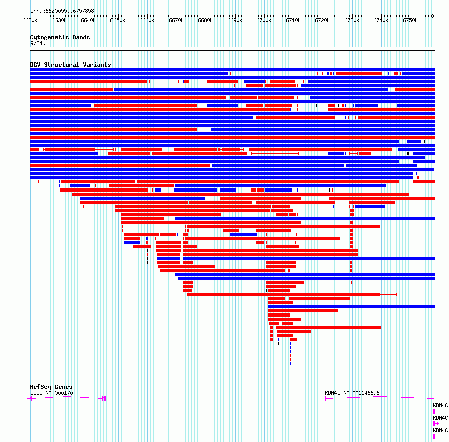This screenshot has height=442, width=449.
Task: Select the 6650k ruler tick label
Action: 118,20
